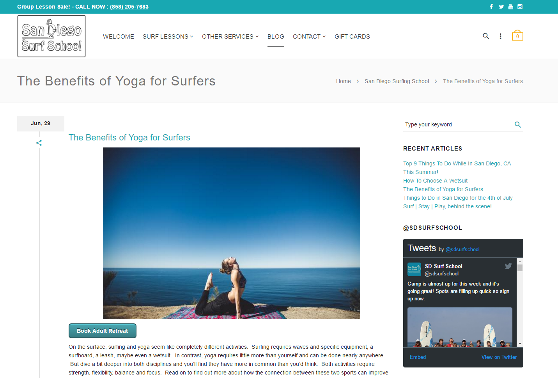Open the three-dot more options icon
Screen dimensions: 558x378
click(501, 36)
